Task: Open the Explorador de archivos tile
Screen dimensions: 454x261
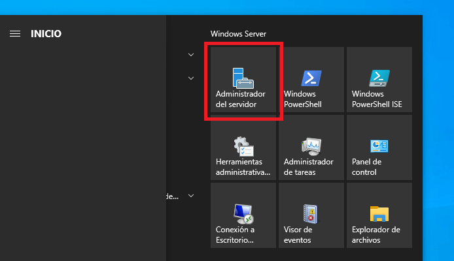Action: point(379,215)
